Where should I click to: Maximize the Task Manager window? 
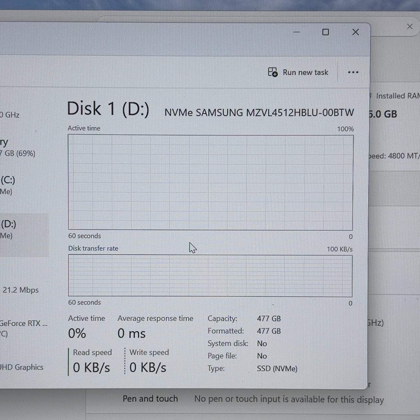click(325, 32)
